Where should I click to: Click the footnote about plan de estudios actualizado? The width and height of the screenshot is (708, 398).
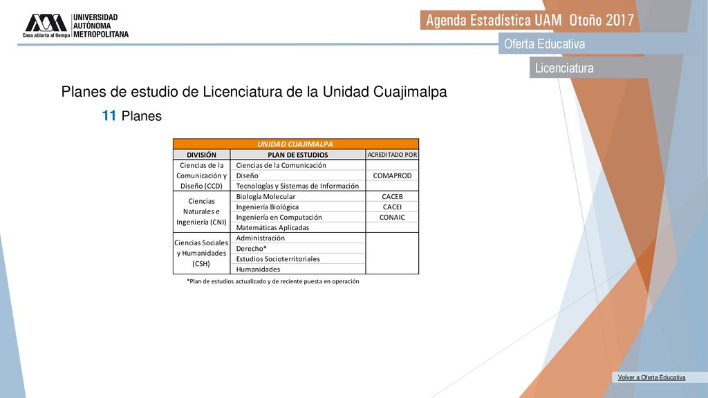tap(272, 281)
